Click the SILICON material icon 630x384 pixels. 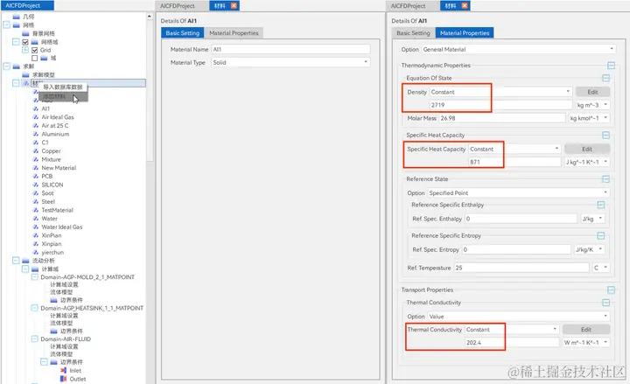click(35, 185)
